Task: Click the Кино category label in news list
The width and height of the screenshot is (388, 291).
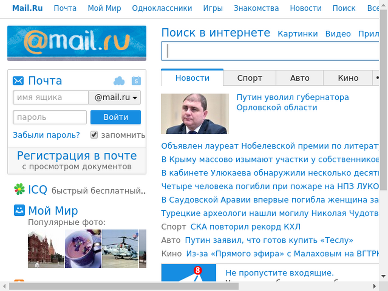Action: click(x=172, y=253)
